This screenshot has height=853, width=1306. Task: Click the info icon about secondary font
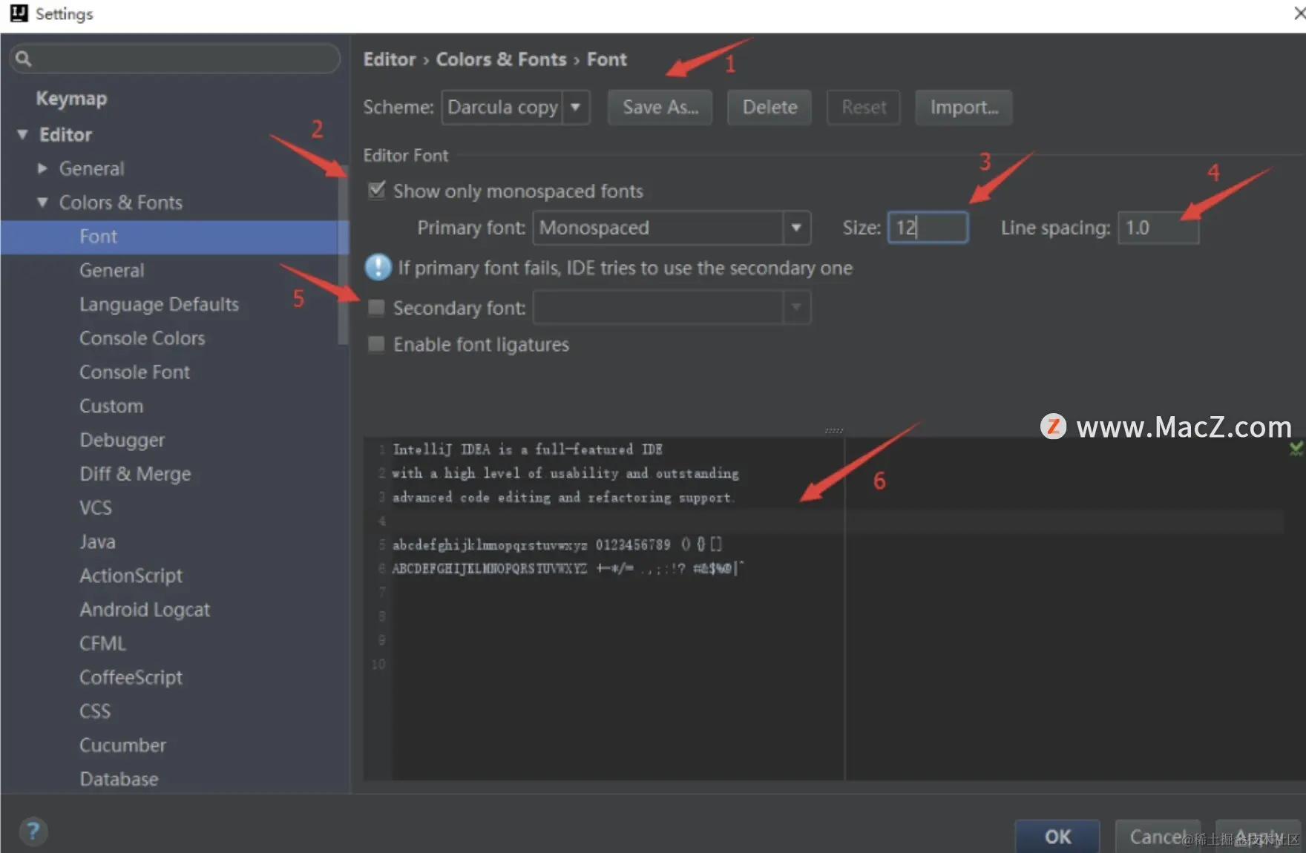378,267
